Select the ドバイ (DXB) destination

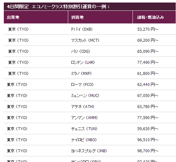(82, 29)
